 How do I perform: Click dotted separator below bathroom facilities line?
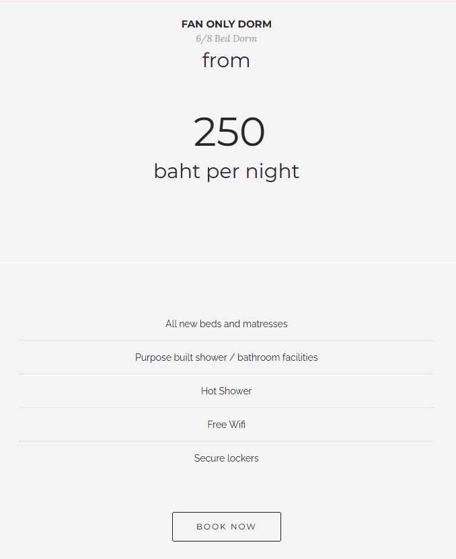point(227,374)
